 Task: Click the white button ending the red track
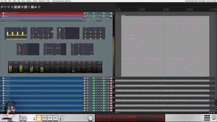click(x=111, y=13)
